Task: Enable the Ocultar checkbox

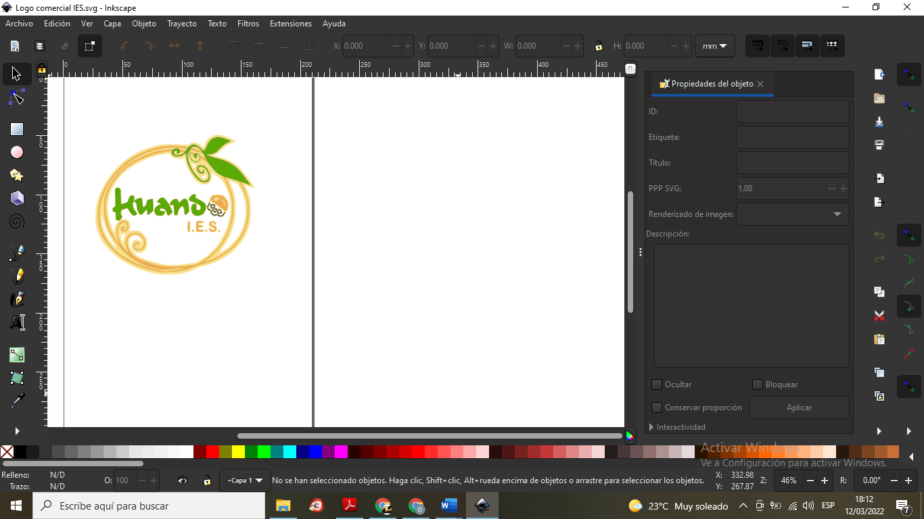Action: [x=656, y=385]
